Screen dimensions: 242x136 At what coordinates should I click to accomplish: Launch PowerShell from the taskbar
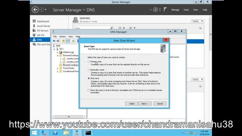pos(55,133)
